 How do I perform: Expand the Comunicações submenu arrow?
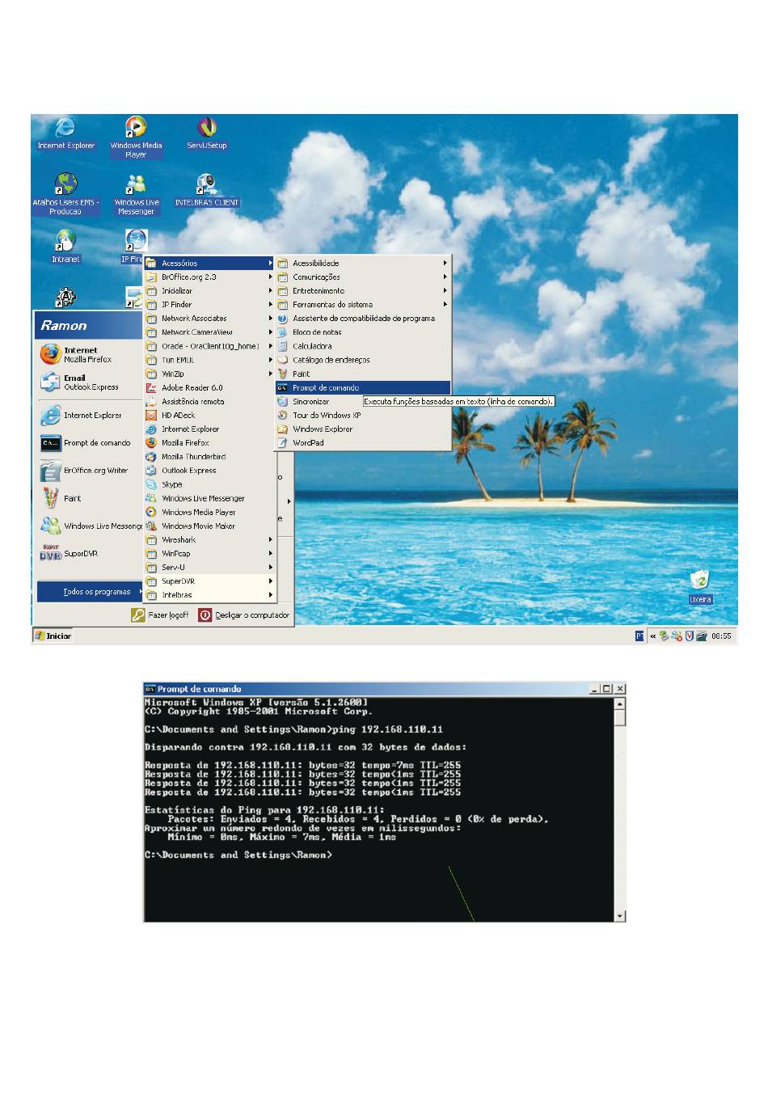[x=445, y=277]
